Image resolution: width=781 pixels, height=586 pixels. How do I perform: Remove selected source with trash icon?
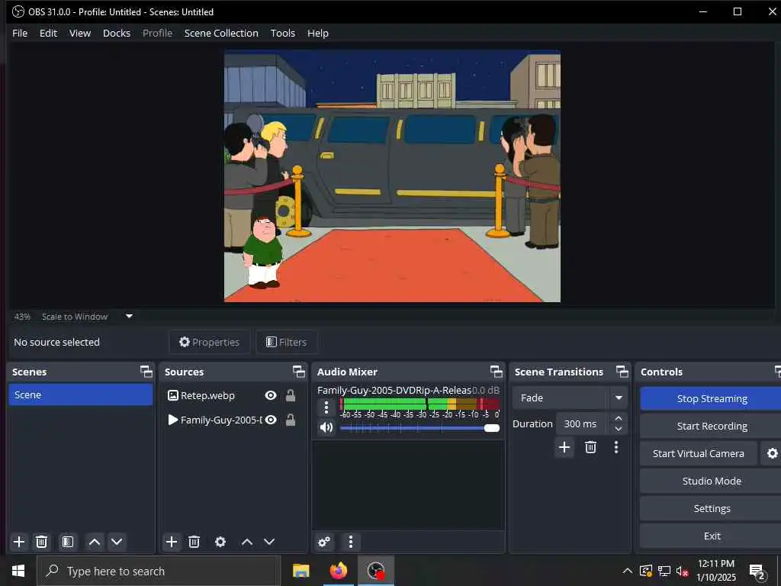tap(194, 542)
